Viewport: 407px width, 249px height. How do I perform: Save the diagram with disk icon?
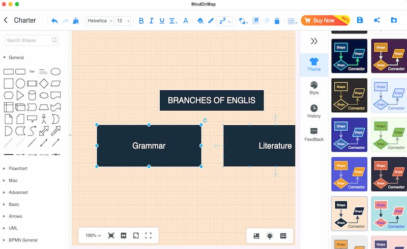point(360,20)
